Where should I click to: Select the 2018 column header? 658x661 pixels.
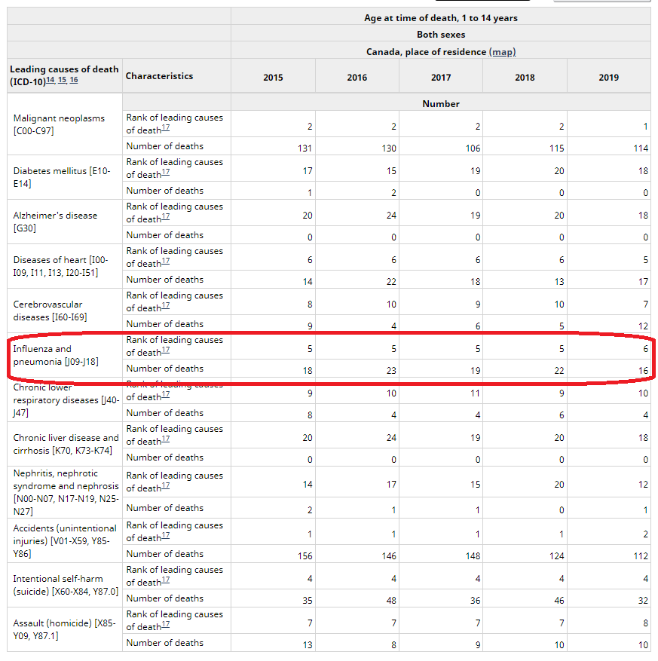pos(525,78)
